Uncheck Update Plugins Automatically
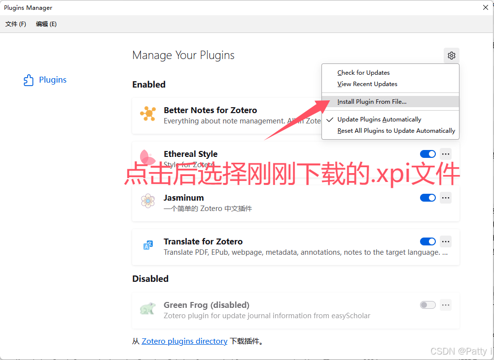 click(x=390, y=120)
